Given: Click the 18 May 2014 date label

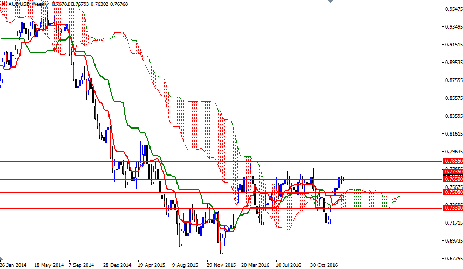Looking at the screenshot, I should tap(49, 265).
